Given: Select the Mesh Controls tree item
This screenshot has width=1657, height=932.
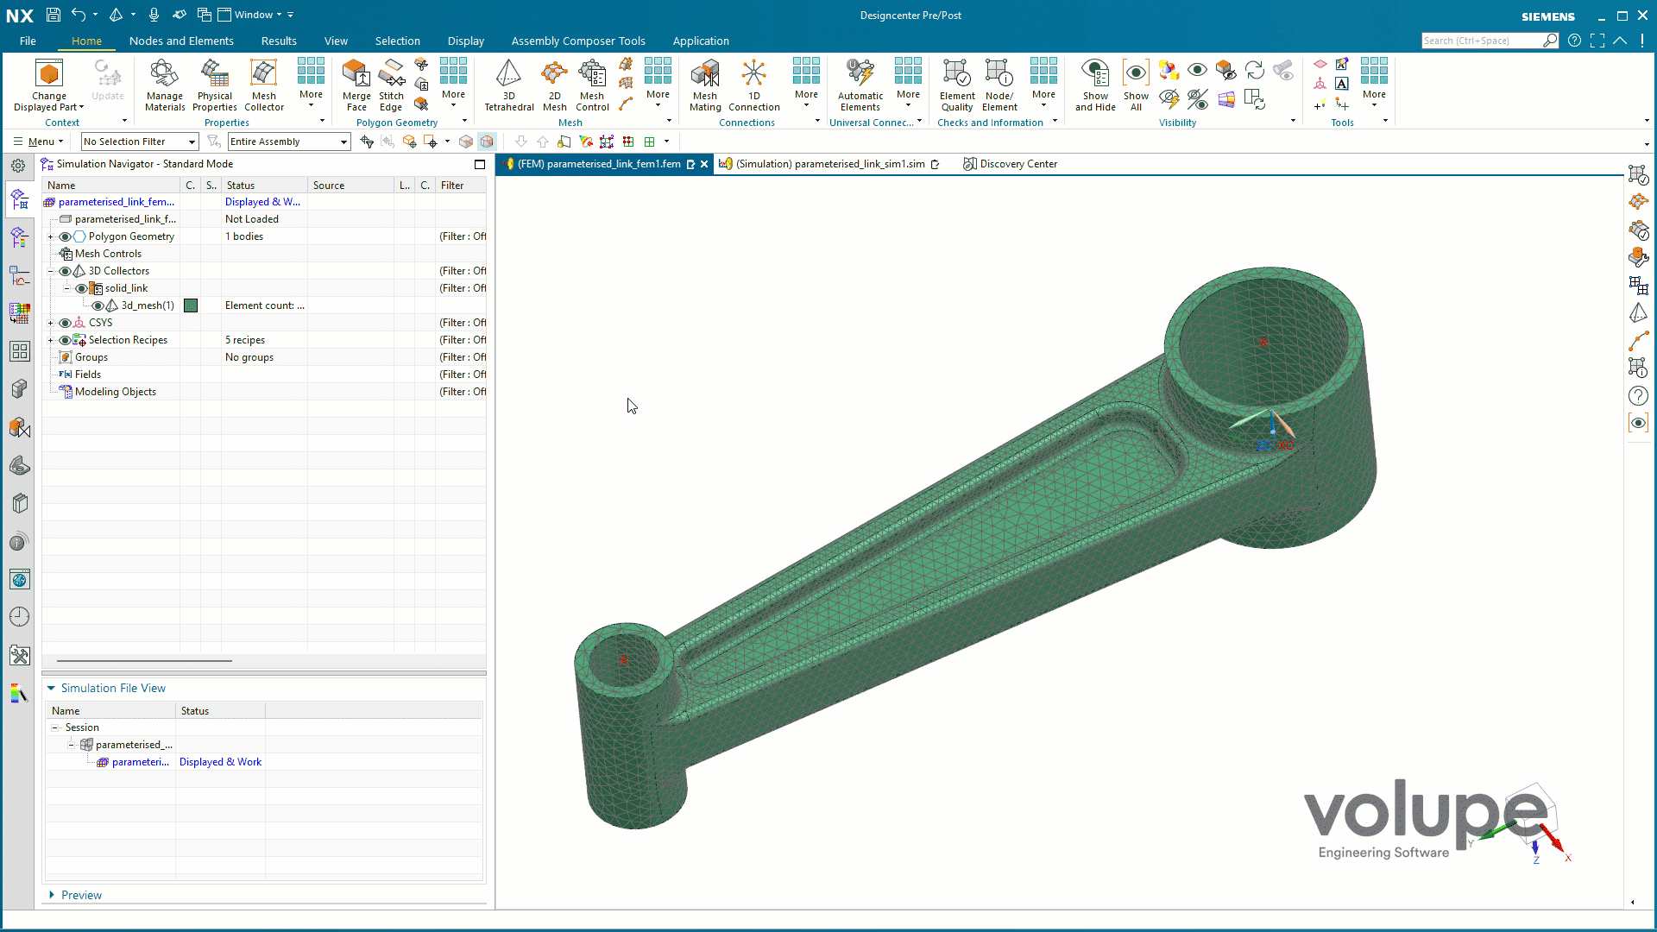Looking at the screenshot, I should coord(108,254).
